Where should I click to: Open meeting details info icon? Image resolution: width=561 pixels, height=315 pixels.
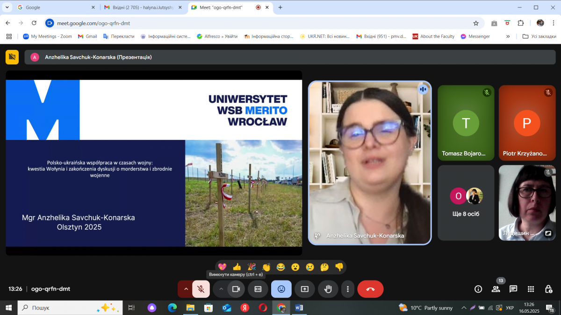pyautogui.click(x=478, y=289)
